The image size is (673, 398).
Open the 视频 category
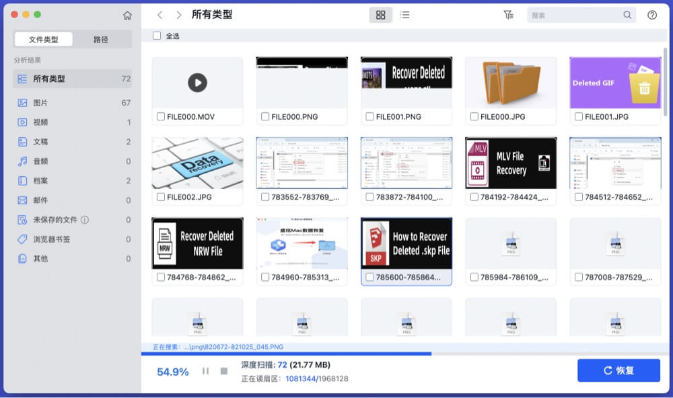tap(40, 120)
